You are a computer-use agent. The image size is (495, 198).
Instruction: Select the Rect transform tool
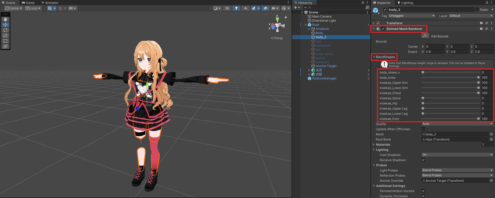click(5, 41)
